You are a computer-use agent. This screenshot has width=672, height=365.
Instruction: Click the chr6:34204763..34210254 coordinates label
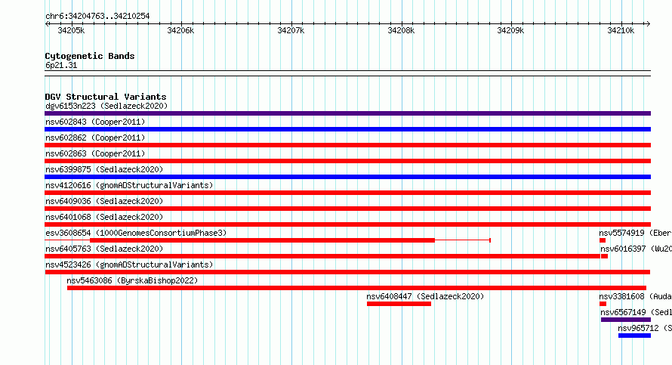pyautogui.click(x=97, y=17)
